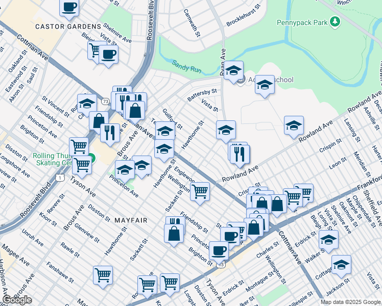Click the school marker near Cottage St
Viewport: 382px width, 306px height.
point(341,266)
